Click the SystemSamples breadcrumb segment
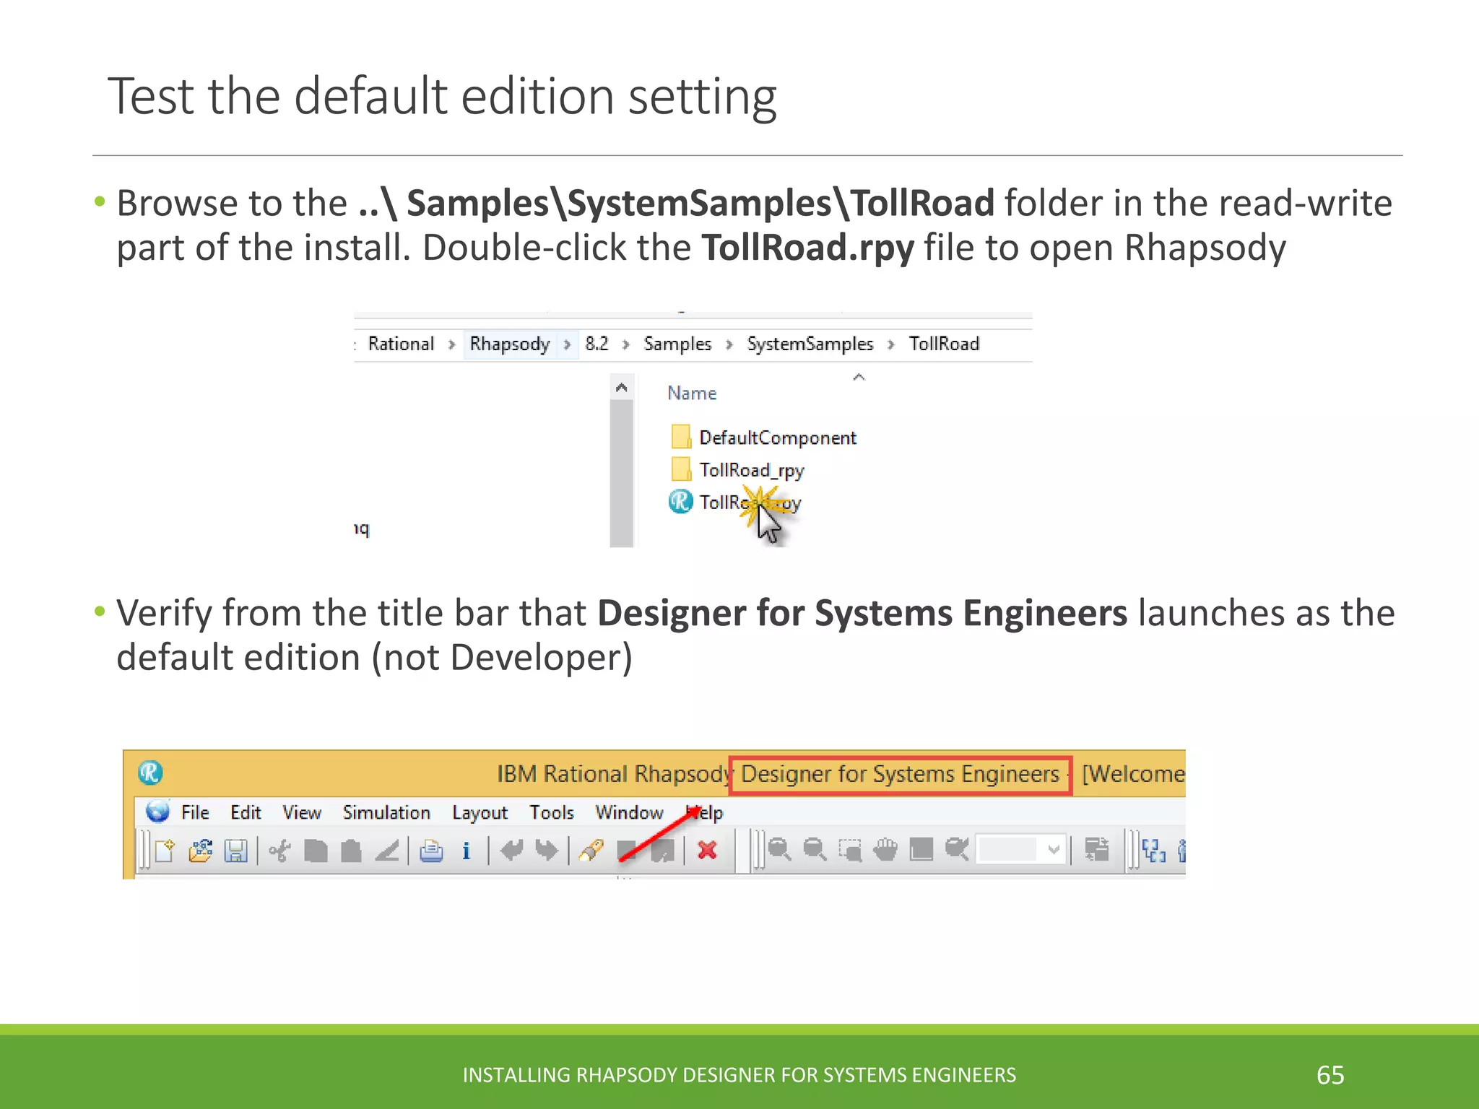This screenshot has width=1479, height=1109. pyautogui.click(x=810, y=344)
